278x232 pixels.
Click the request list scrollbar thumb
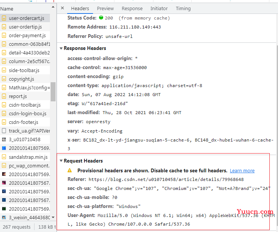tap(53, 92)
